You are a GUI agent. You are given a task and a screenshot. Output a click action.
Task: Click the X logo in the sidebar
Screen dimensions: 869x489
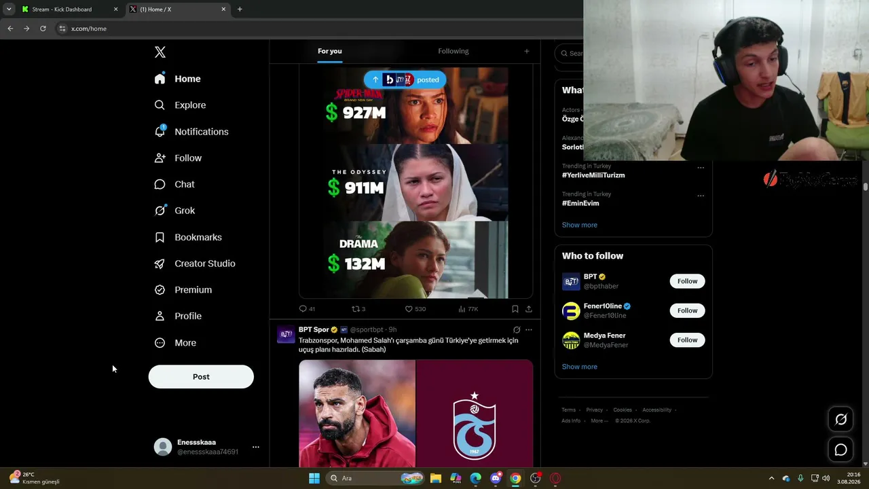pyautogui.click(x=160, y=52)
